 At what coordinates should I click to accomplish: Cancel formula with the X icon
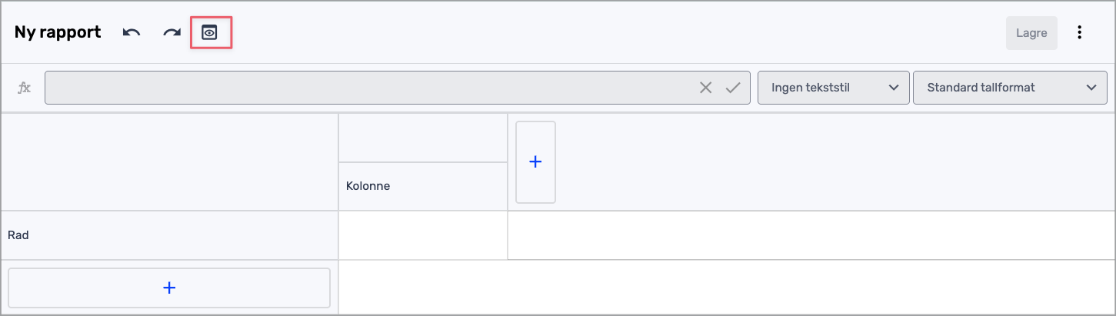click(x=705, y=88)
